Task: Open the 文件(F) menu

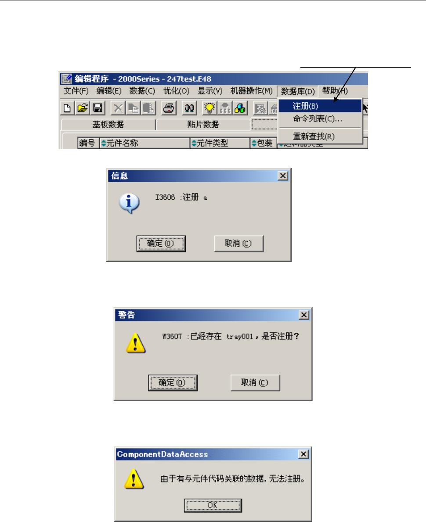Action: click(76, 91)
